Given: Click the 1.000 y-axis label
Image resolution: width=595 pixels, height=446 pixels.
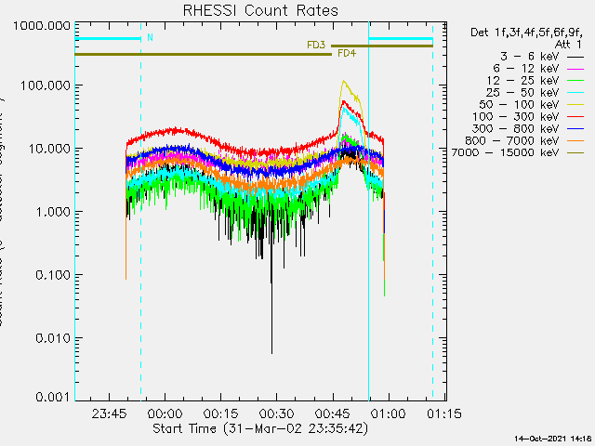Looking at the screenshot, I should pos(53,212).
